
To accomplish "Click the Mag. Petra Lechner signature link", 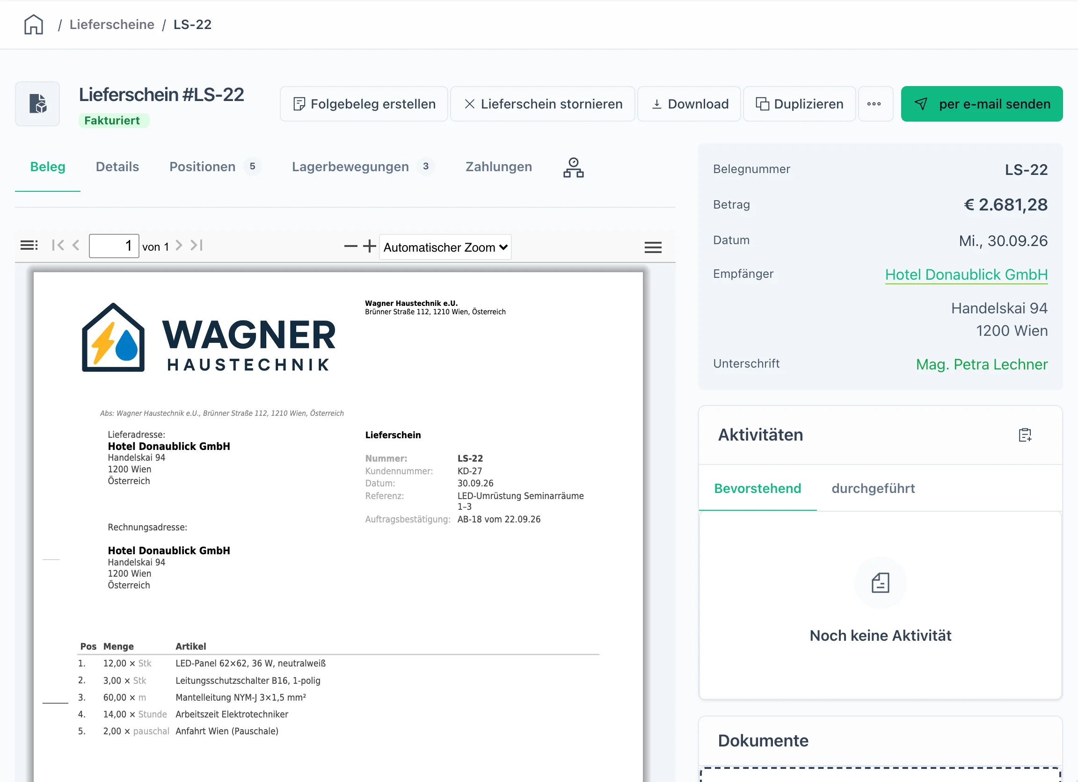I will pos(982,364).
